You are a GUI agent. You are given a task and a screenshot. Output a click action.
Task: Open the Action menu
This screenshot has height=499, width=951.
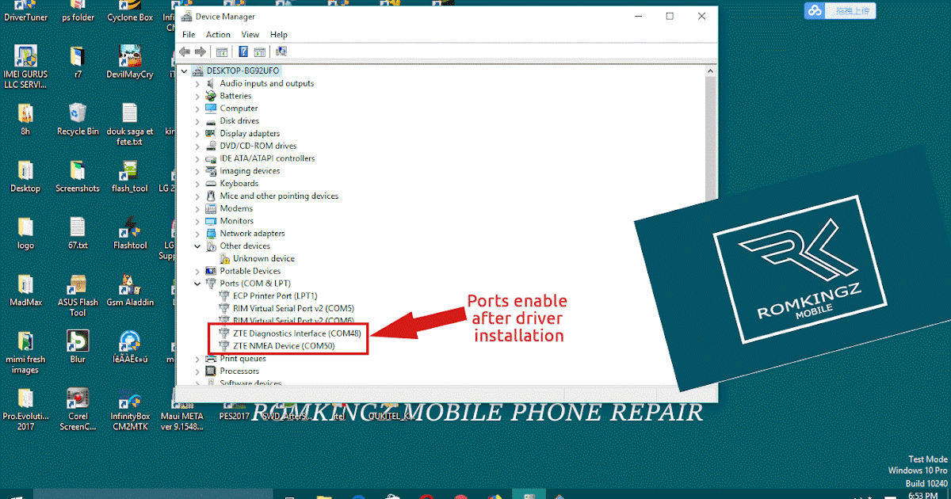[218, 35]
